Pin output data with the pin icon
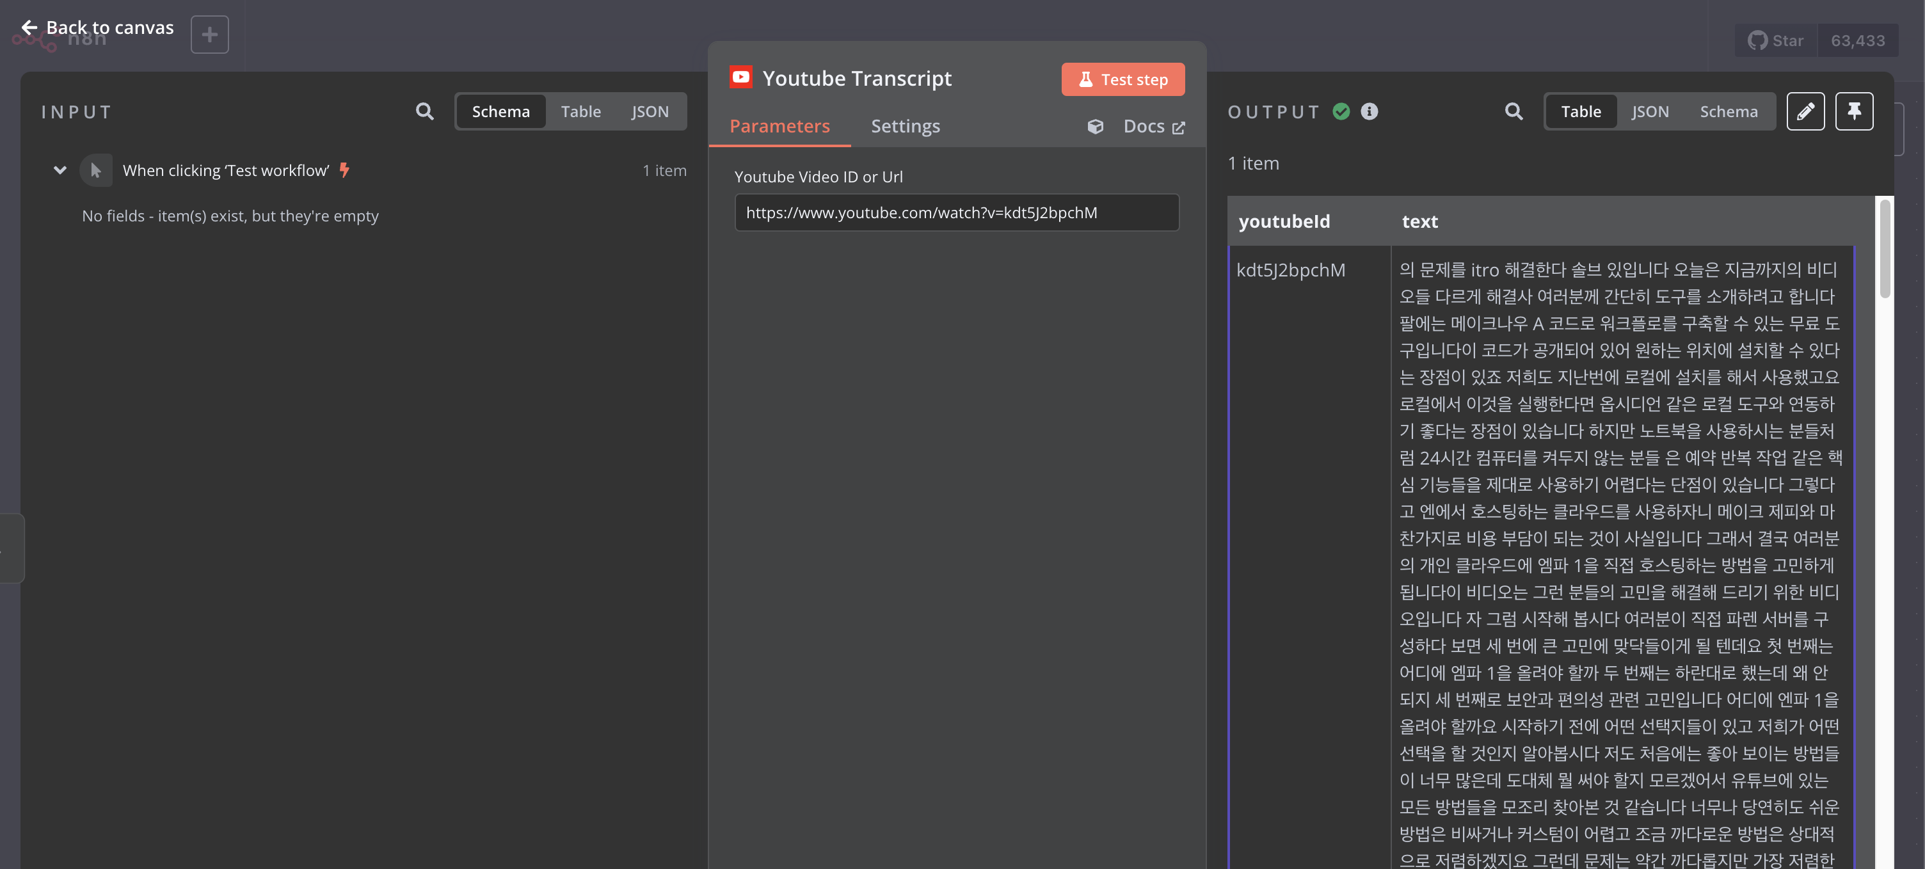 (x=1854, y=111)
